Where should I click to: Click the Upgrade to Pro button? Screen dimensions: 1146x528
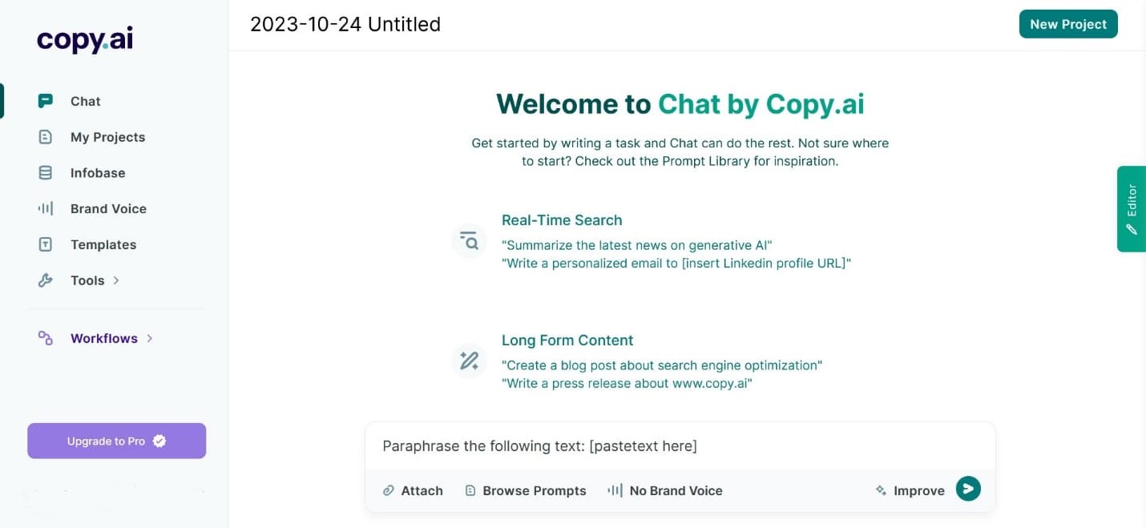(116, 441)
